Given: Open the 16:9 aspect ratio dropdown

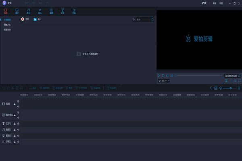Looking at the screenshot, I should click(x=163, y=80).
